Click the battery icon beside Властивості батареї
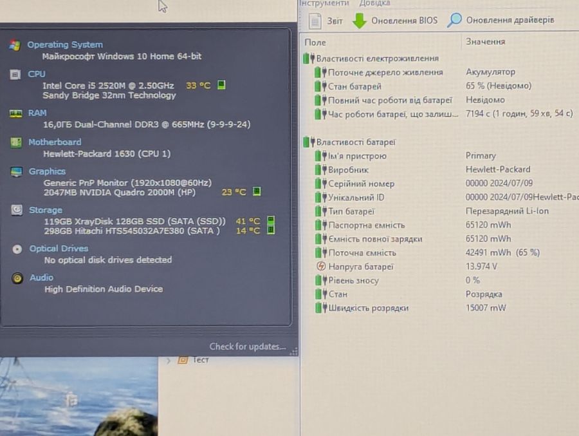The width and height of the screenshot is (579, 436). click(x=309, y=142)
